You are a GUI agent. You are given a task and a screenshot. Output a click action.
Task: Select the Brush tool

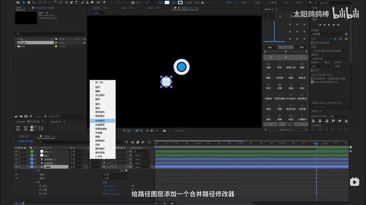tap(82, 3)
